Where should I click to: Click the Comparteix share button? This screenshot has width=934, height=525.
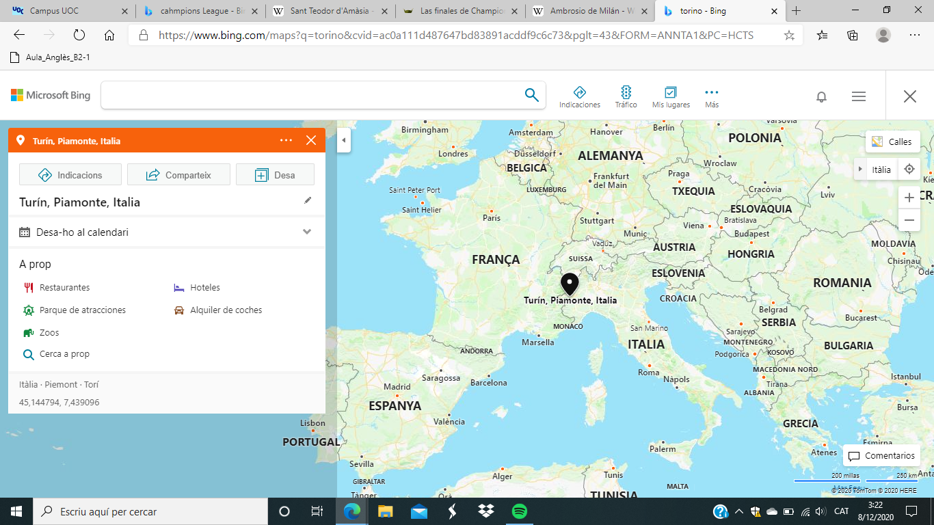click(178, 174)
